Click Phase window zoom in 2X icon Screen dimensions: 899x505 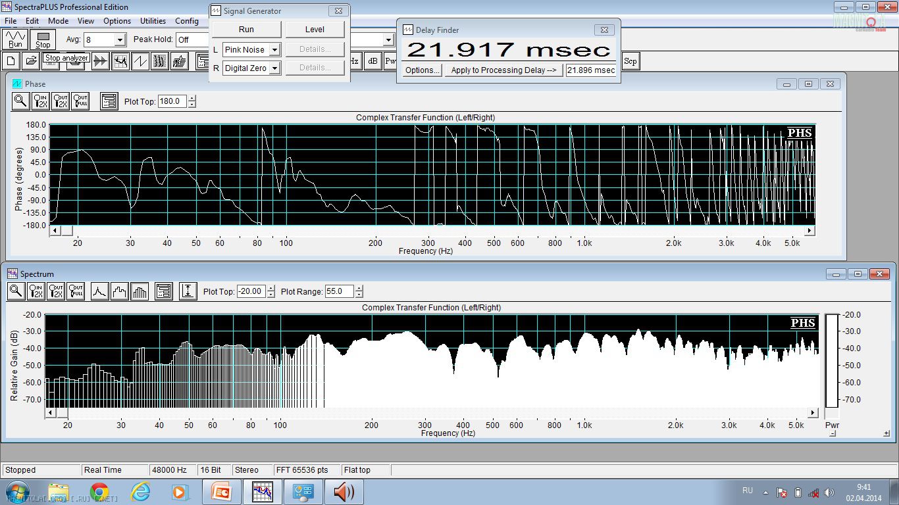(41, 101)
